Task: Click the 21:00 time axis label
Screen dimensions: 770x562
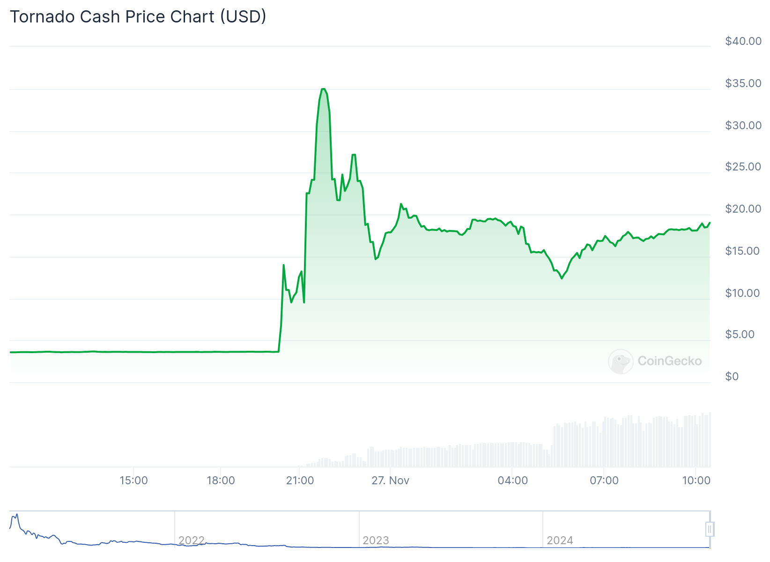Action: 300,481
